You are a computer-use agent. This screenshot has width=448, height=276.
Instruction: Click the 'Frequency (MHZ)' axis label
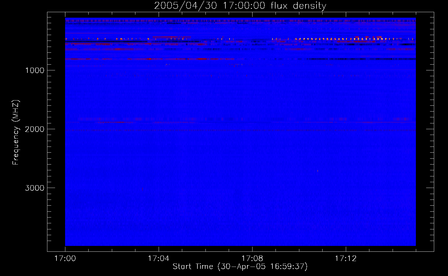coord(16,132)
